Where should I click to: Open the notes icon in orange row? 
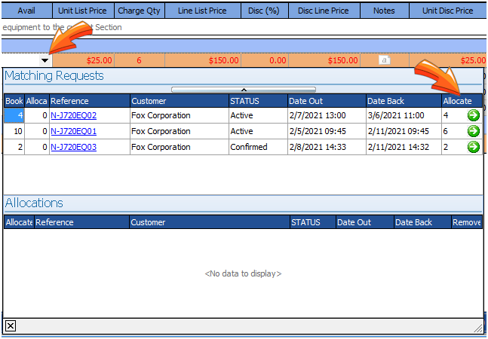384,60
